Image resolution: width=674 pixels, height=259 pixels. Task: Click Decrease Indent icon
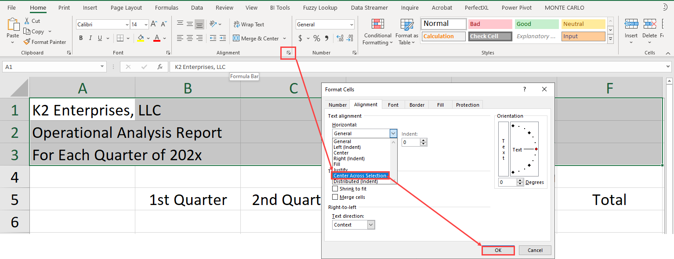[x=213, y=38]
